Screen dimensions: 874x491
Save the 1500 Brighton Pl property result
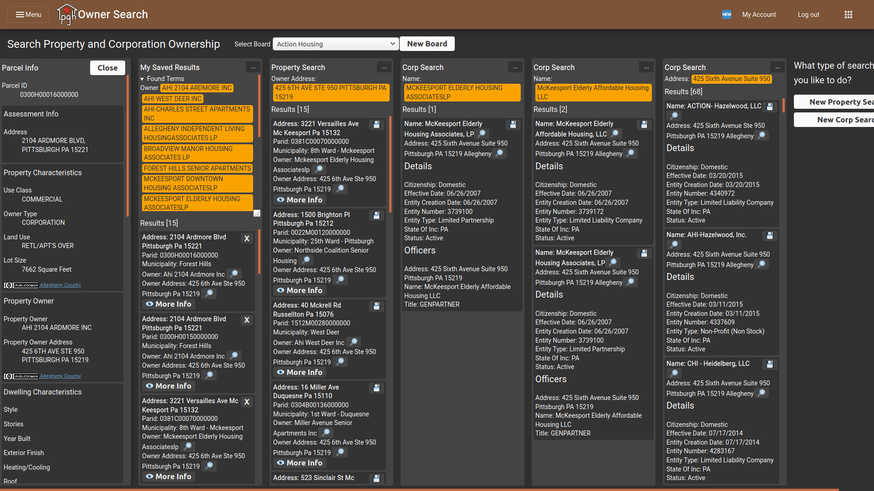376,216
